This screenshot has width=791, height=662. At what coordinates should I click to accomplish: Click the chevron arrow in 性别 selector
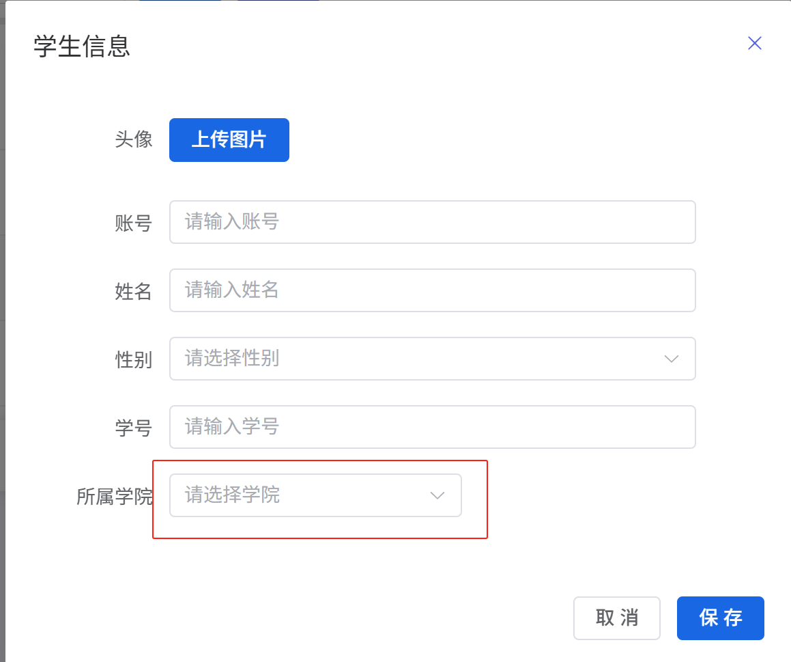click(671, 359)
